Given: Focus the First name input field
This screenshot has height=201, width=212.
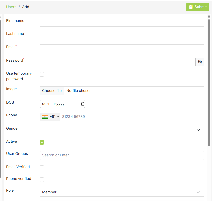Looking at the screenshot, I should tap(122, 22).
